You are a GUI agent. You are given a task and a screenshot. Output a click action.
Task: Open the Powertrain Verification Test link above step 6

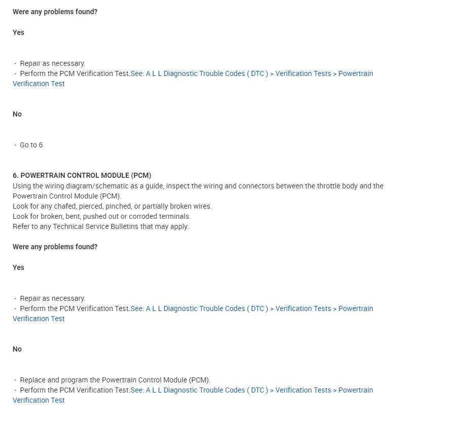point(251,73)
